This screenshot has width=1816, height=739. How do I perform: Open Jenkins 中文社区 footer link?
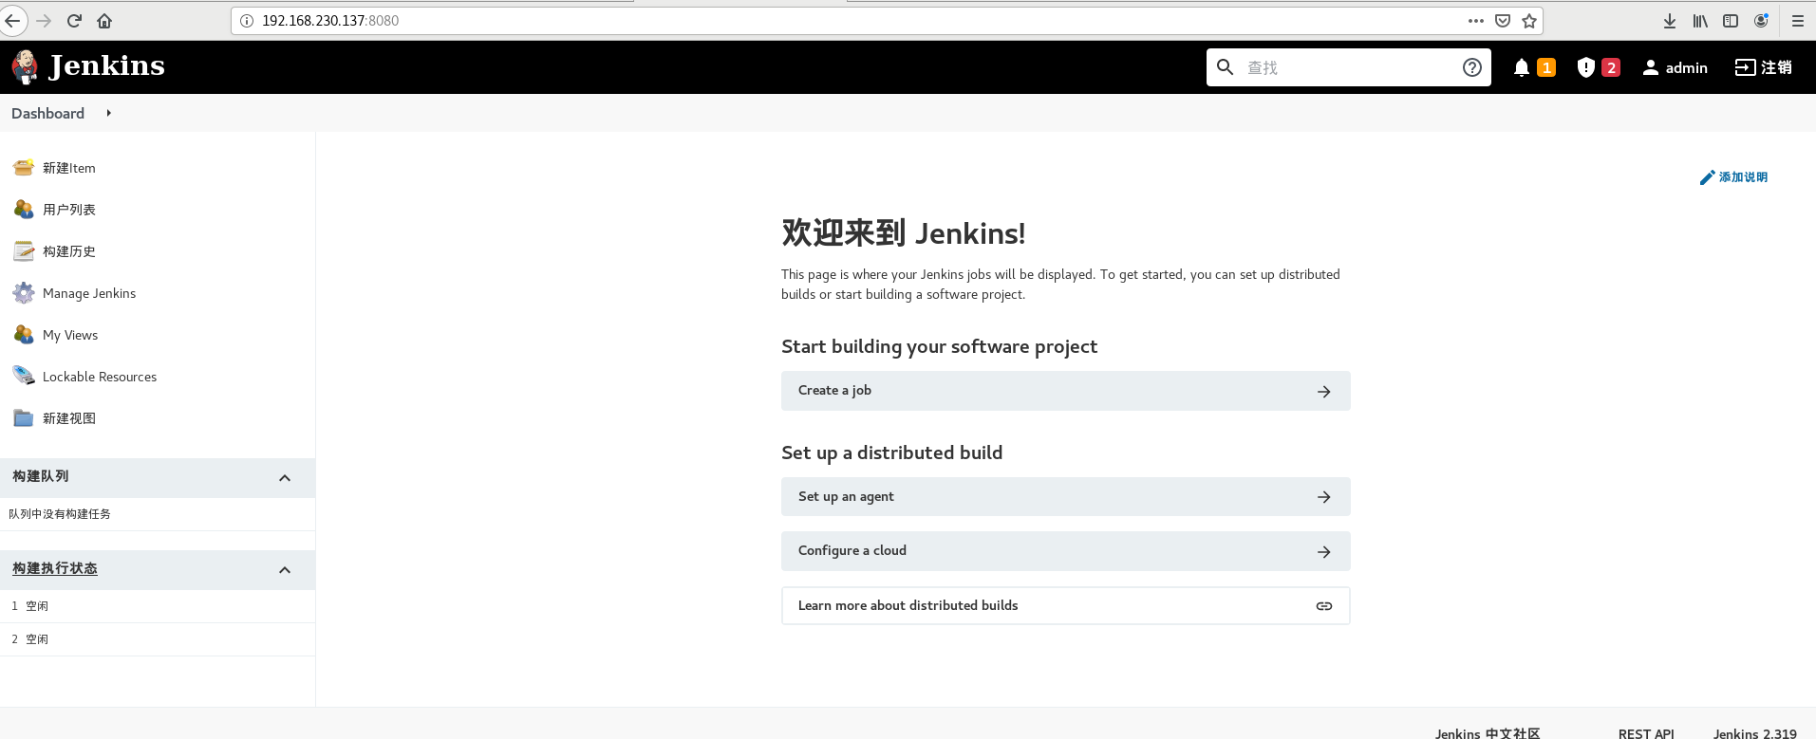1488,733
